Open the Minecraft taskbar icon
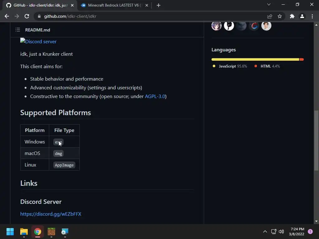The height and width of the screenshot is (239, 319). click(51, 232)
